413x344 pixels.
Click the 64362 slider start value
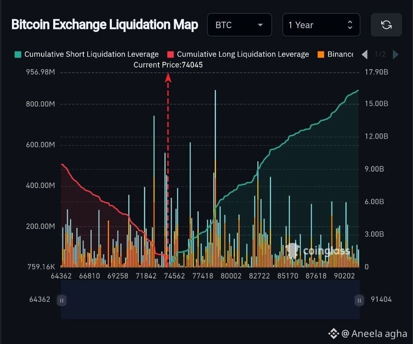pos(40,299)
